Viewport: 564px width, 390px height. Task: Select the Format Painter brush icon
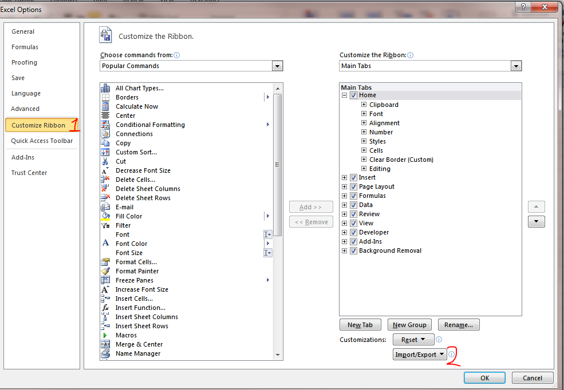coord(105,271)
